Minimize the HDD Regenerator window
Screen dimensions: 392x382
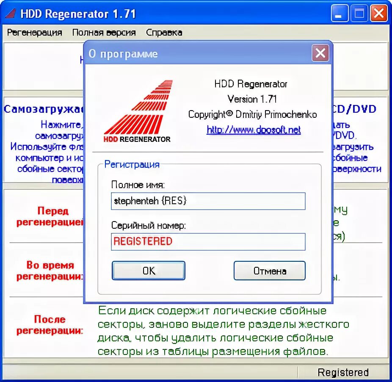point(339,13)
